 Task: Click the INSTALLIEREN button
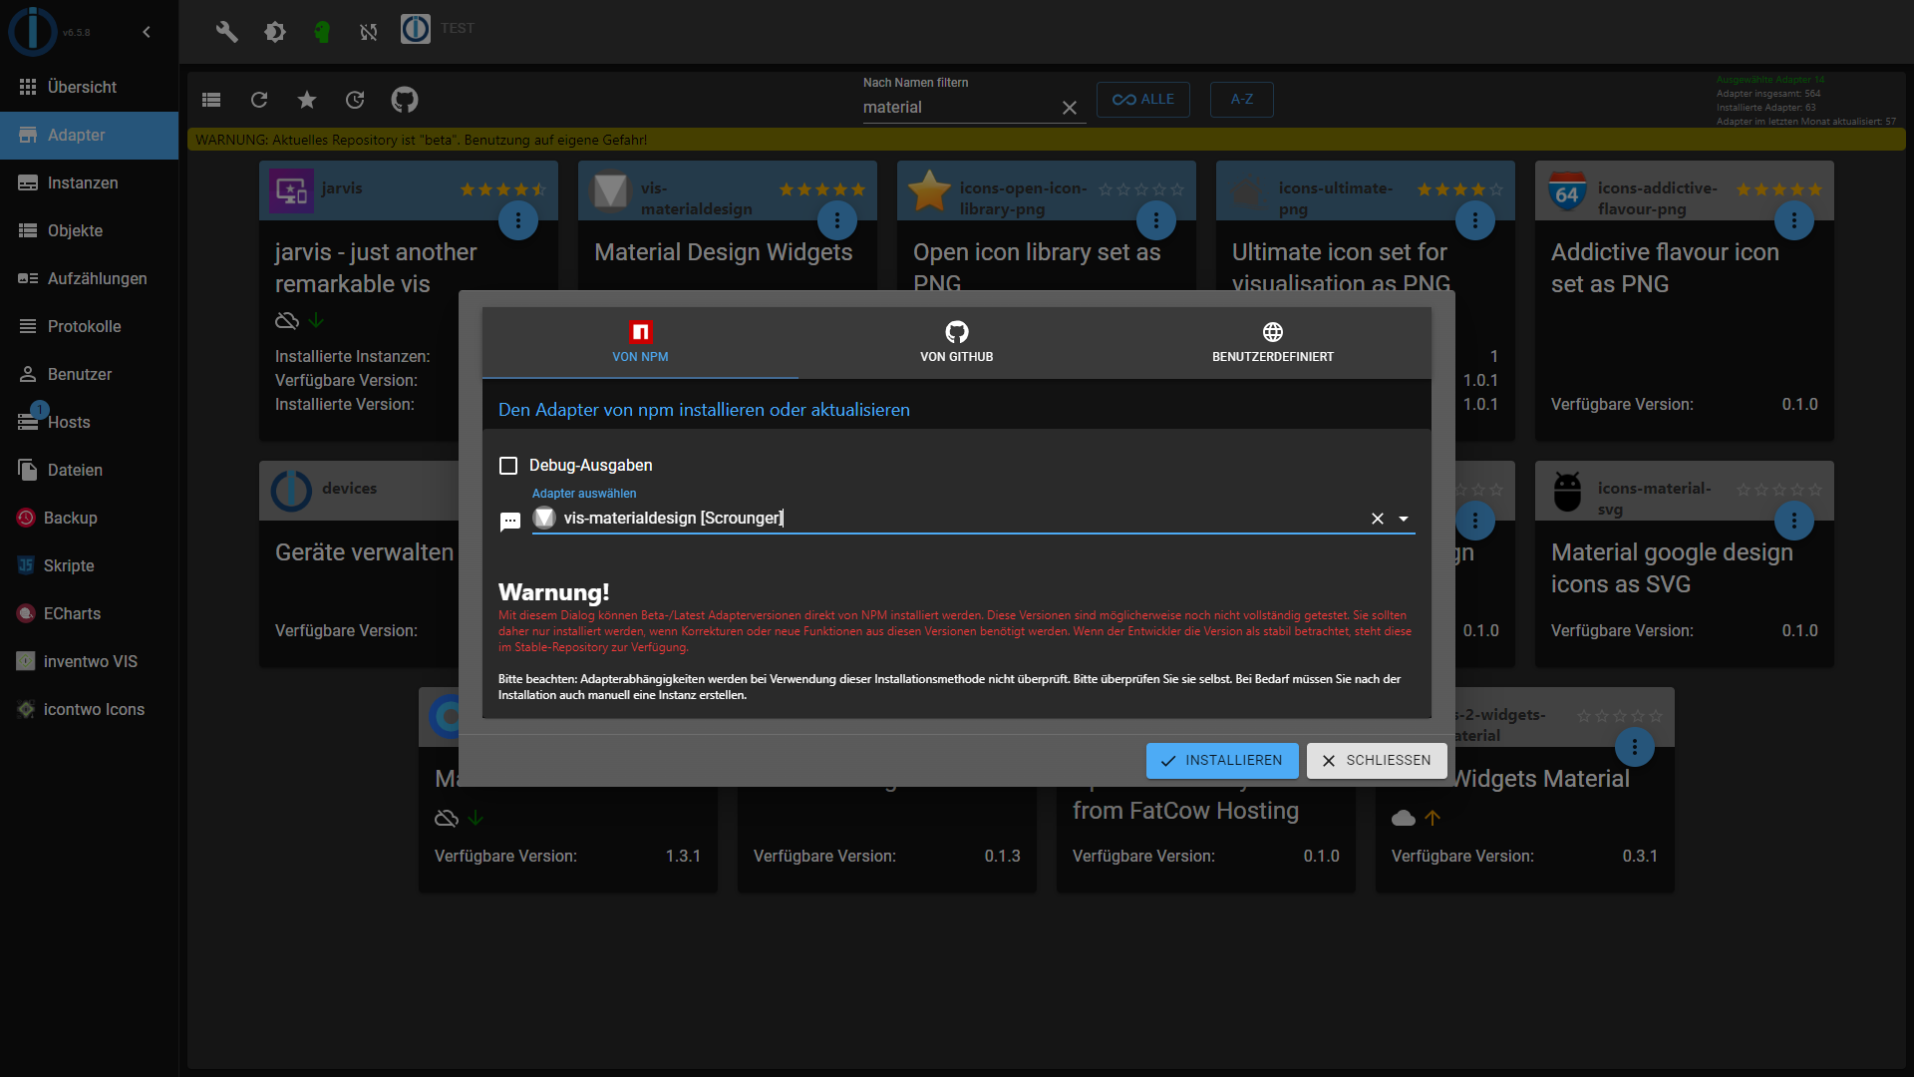(x=1222, y=761)
